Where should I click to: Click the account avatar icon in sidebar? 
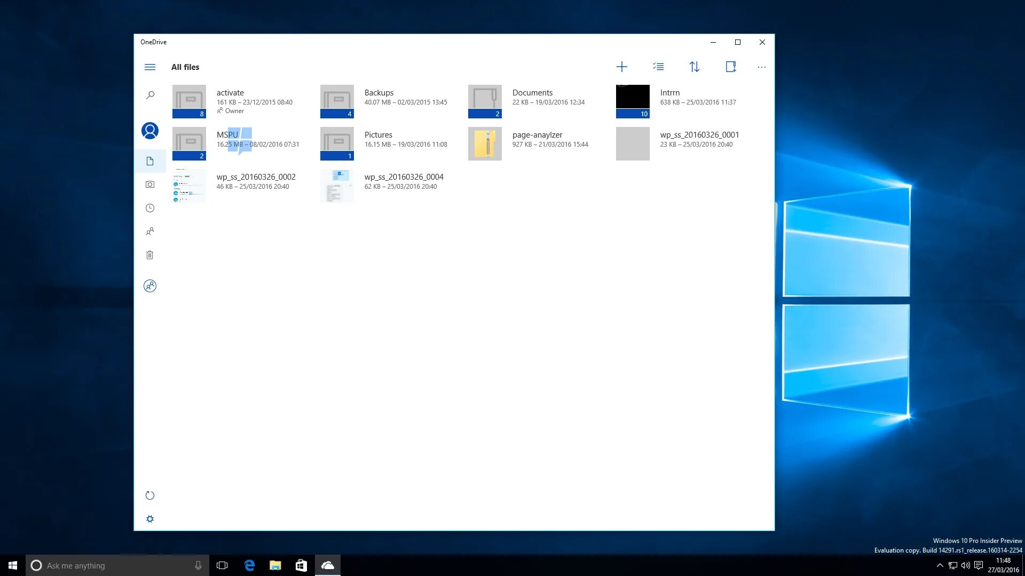click(150, 130)
